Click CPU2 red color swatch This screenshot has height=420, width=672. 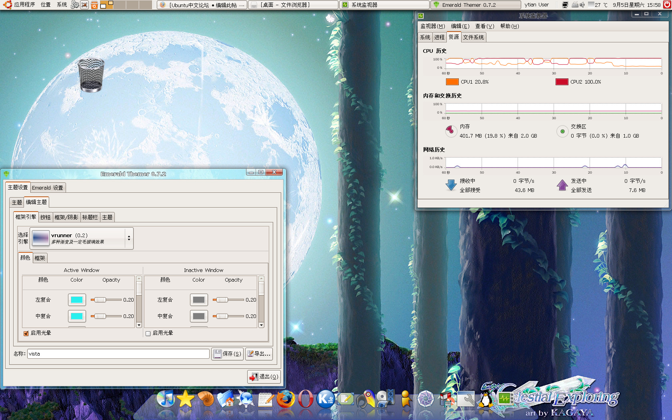click(x=562, y=82)
